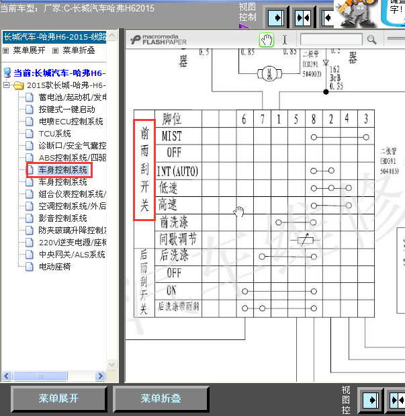Viewport: 405px width, 416px height.
Task: Select the FlashPaper text selection cursor tool
Action: click(285, 40)
